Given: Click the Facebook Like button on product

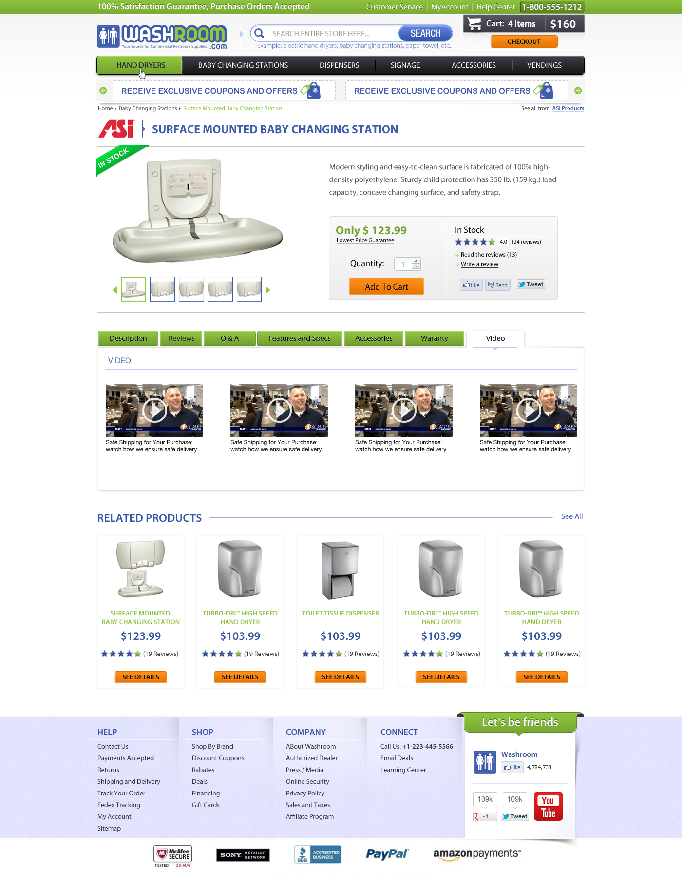Looking at the screenshot, I should point(471,285).
